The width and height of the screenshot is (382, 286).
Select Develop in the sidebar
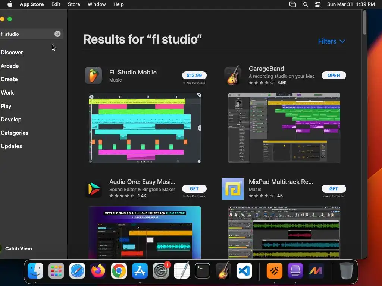pos(11,120)
